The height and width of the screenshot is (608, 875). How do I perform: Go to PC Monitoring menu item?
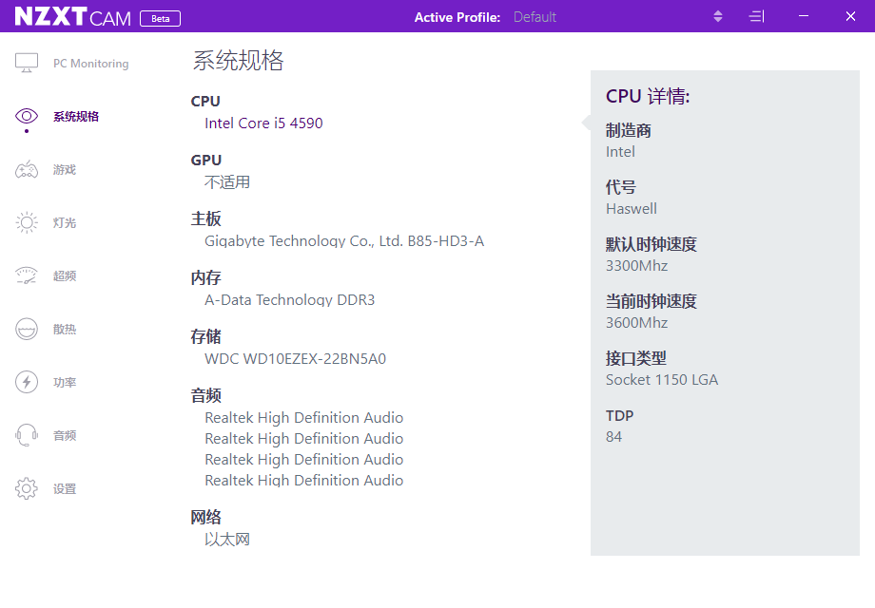[x=91, y=64]
